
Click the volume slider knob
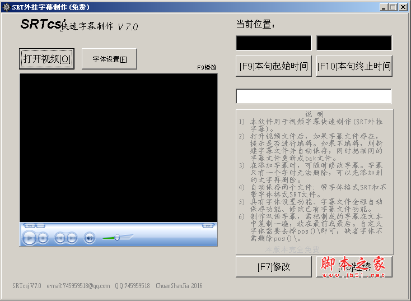click(117, 238)
